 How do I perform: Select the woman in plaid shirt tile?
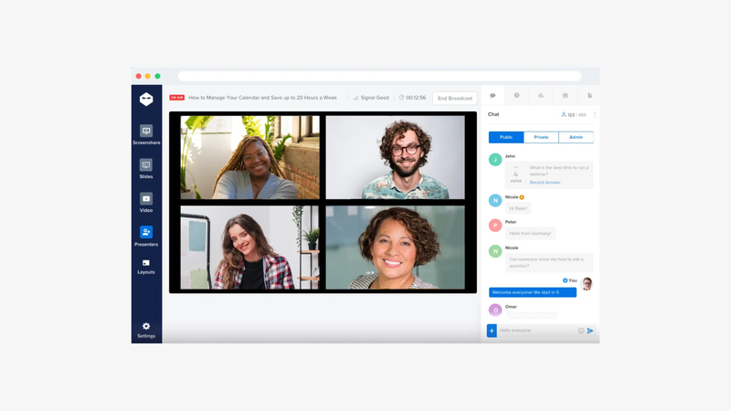pos(249,248)
